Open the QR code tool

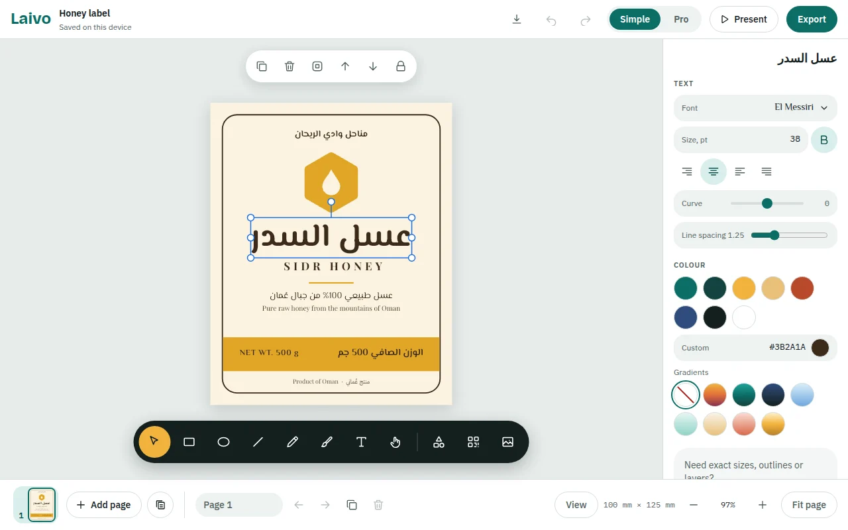tap(473, 442)
